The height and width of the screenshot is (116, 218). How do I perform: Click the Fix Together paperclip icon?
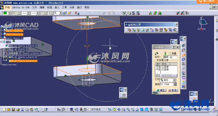tap(183, 68)
